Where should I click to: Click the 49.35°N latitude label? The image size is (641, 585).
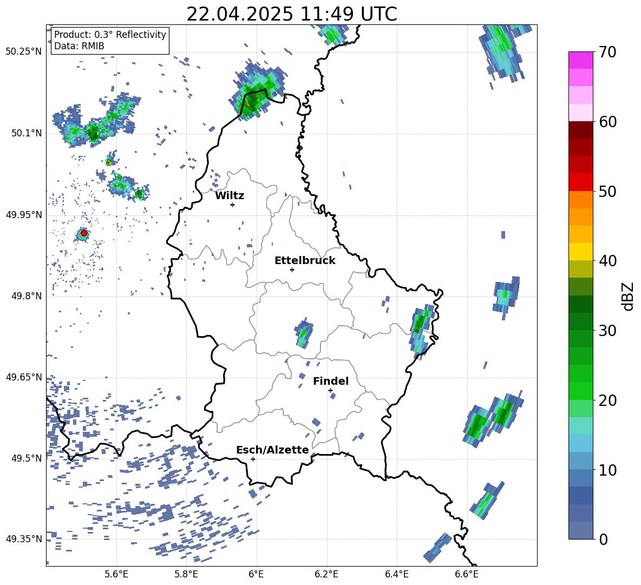coord(23,540)
